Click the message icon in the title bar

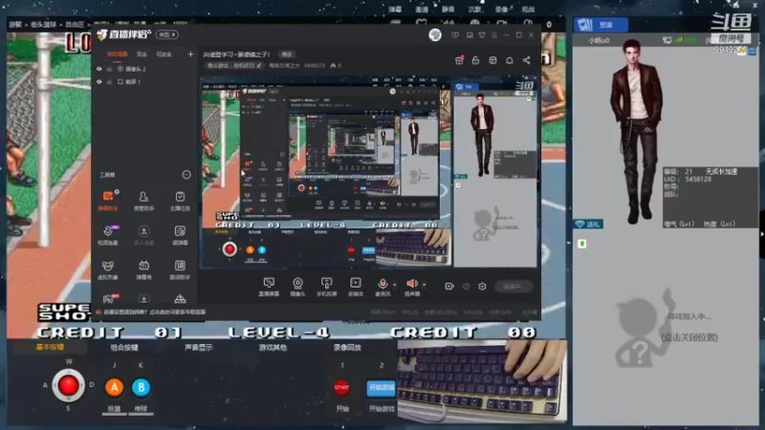pos(455,35)
